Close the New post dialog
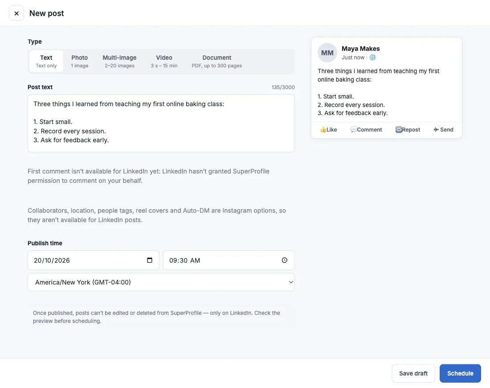Image resolution: width=490 pixels, height=388 pixels. tap(16, 13)
